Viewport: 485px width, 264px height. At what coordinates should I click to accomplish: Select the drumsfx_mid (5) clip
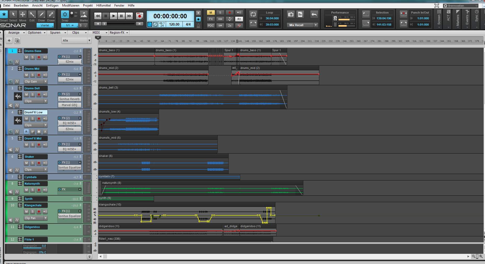[x=158, y=144]
